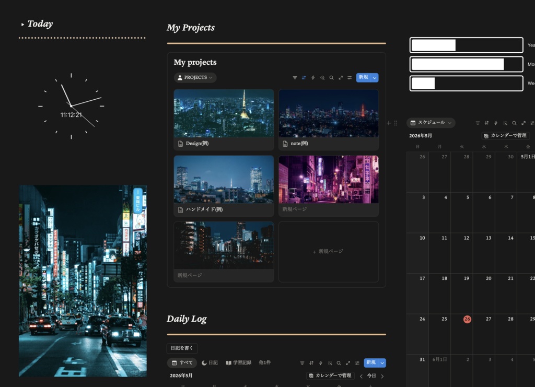Viewport: 535px width, 387px height.
Task: Open the PROJECTS view dropdown
Action: pos(195,78)
